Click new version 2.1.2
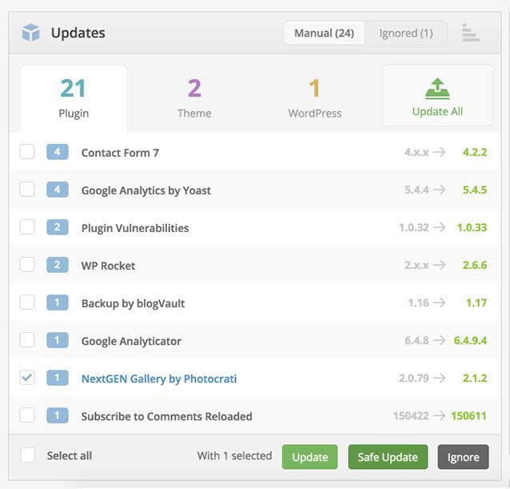 pyautogui.click(x=475, y=378)
